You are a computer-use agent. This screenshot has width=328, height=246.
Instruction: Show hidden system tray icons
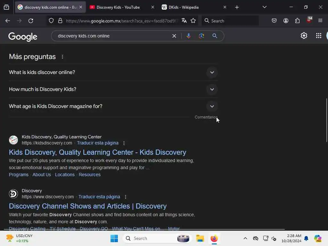[x=245, y=238]
